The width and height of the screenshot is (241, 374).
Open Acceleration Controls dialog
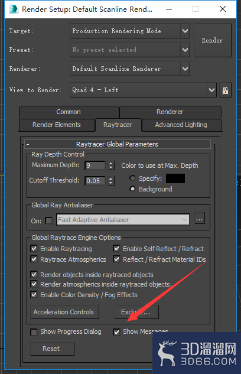pos(64,312)
